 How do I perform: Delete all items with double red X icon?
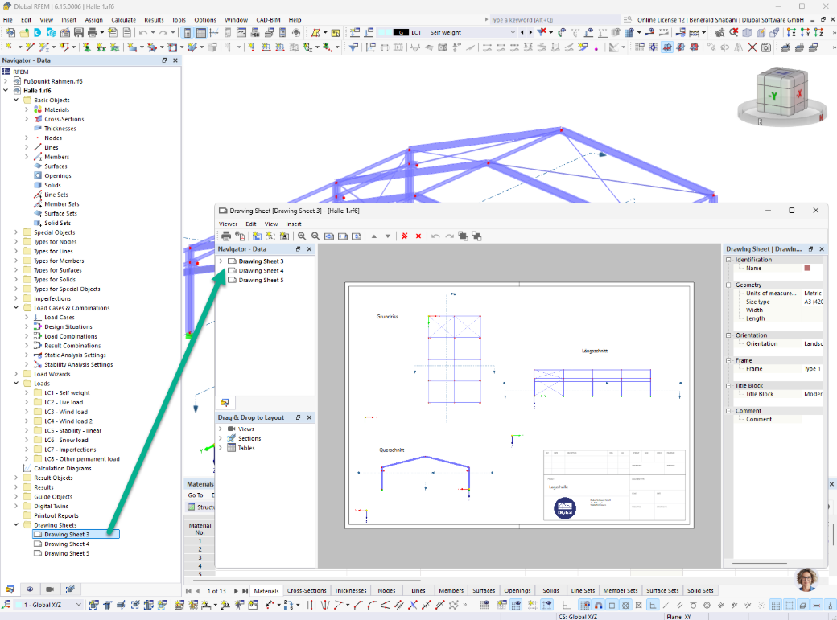pyautogui.click(x=405, y=236)
